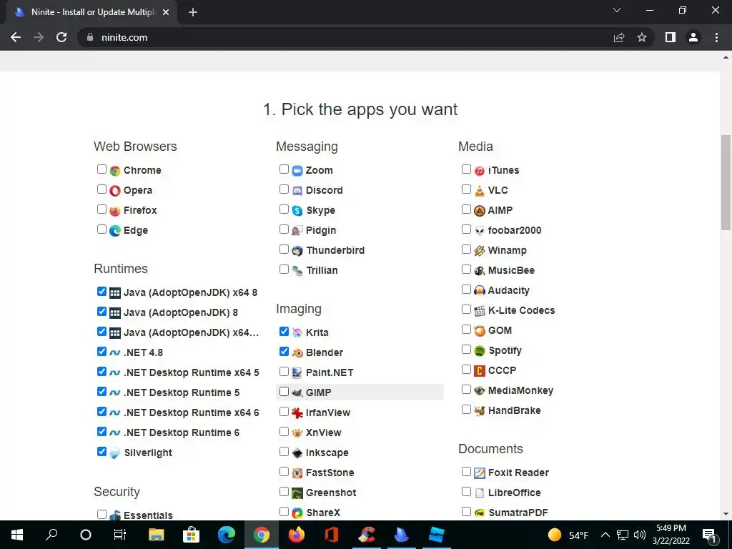Check the Paint.NET checkbox
Image resolution: width=732 pixels, height=549 pixels.
[284, 371]
